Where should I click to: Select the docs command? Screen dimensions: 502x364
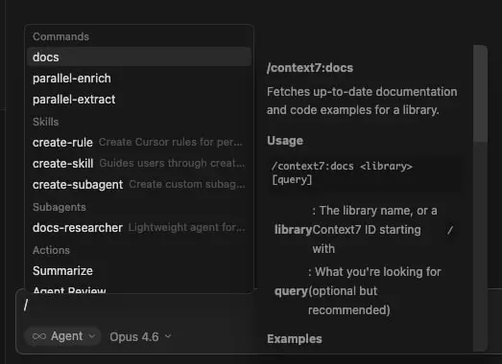(139, 57)
